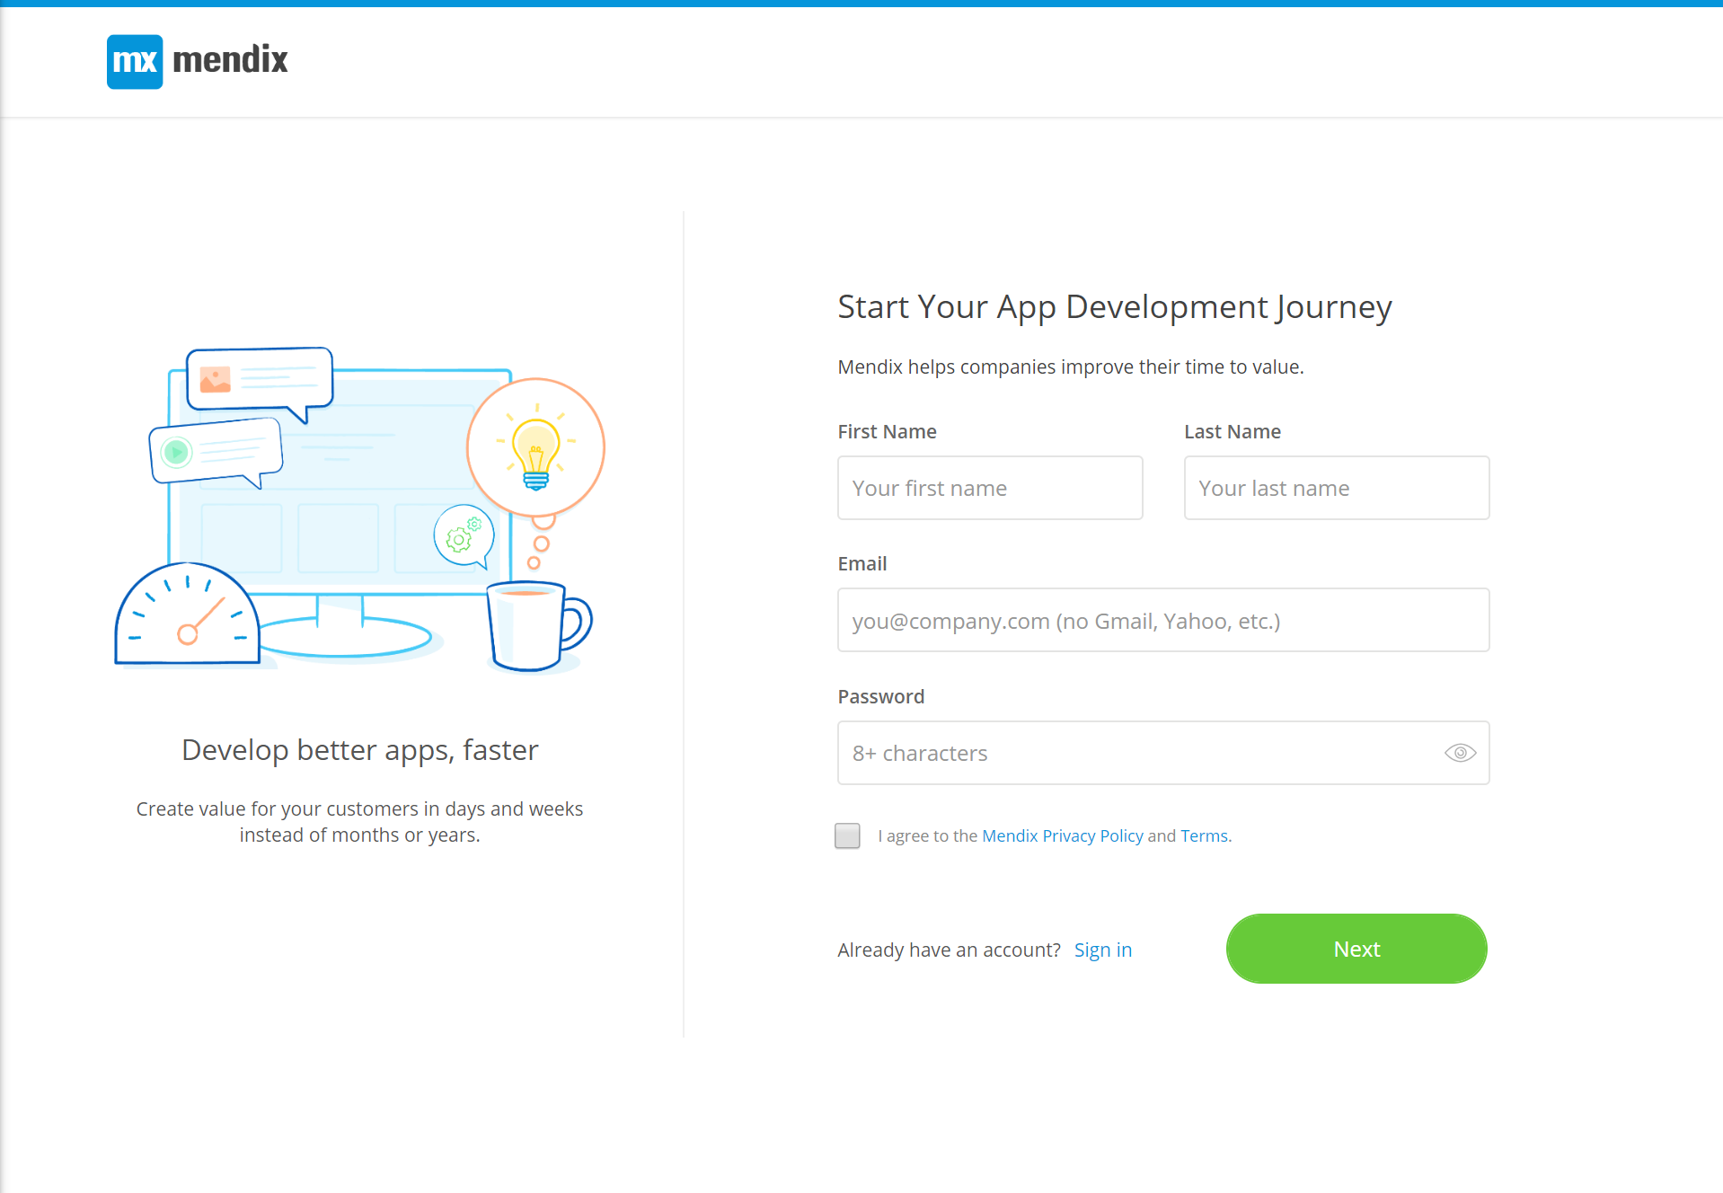Open the Terms link
Image resolution: width=1723 pixels, height=1193 pixels.
(x=1206, y=835)
